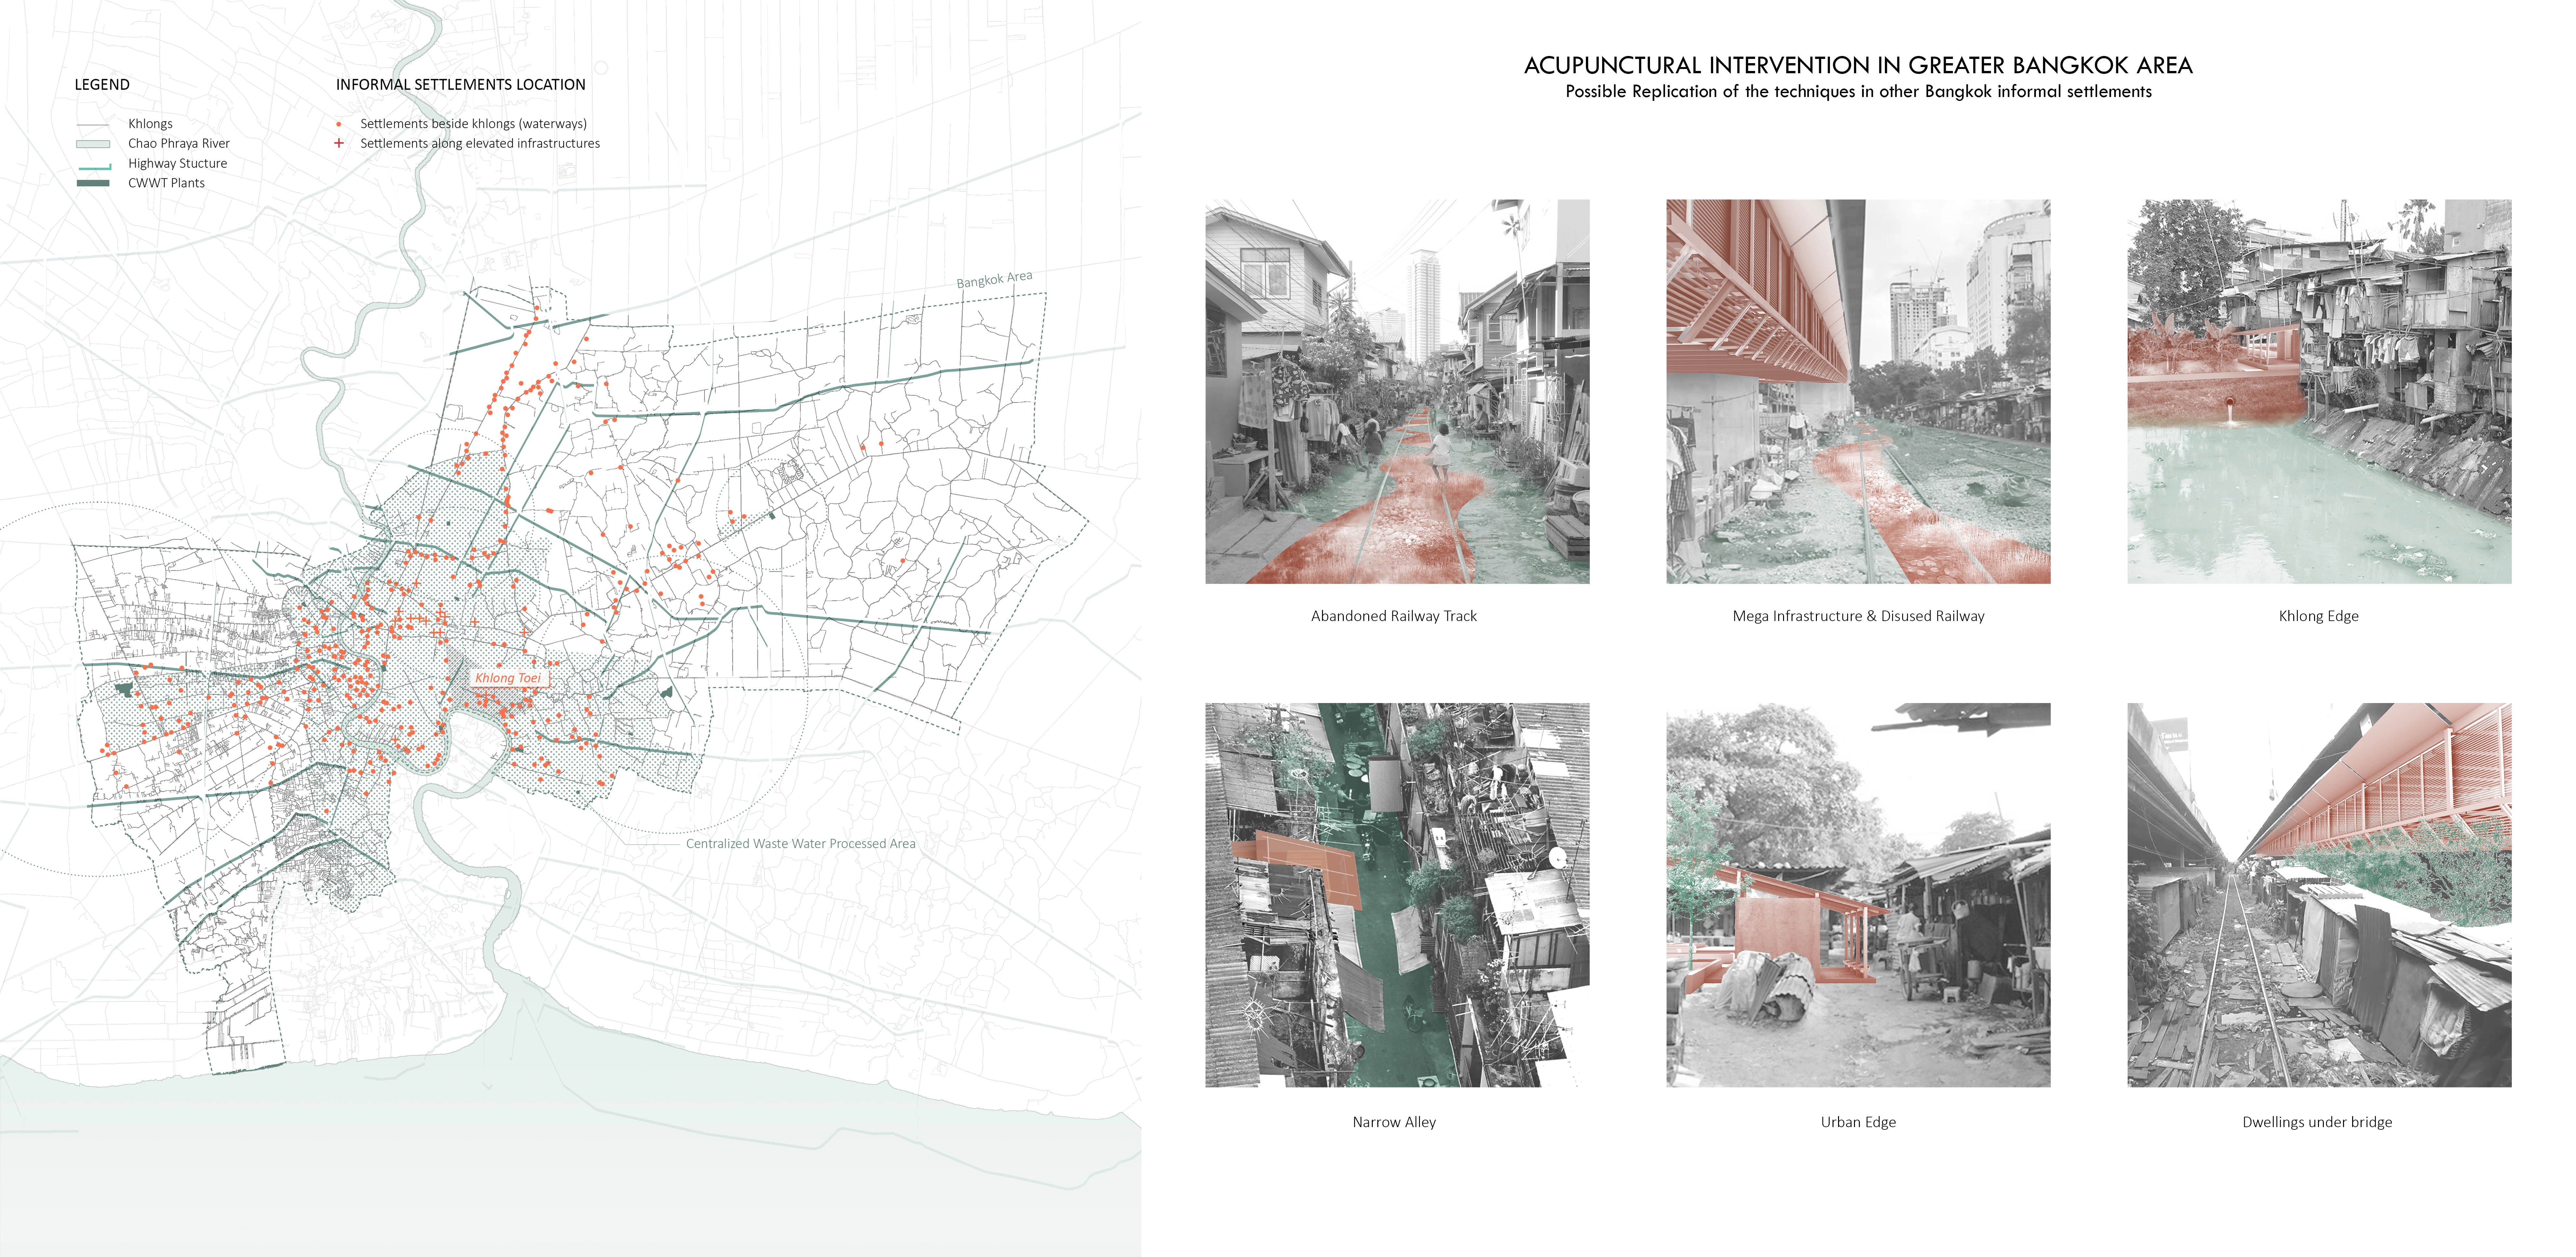2576x1257 pixels.
Task: Click the CWWT Plants legend symbol
Action: pyautogui.click(x=93, y=183)
